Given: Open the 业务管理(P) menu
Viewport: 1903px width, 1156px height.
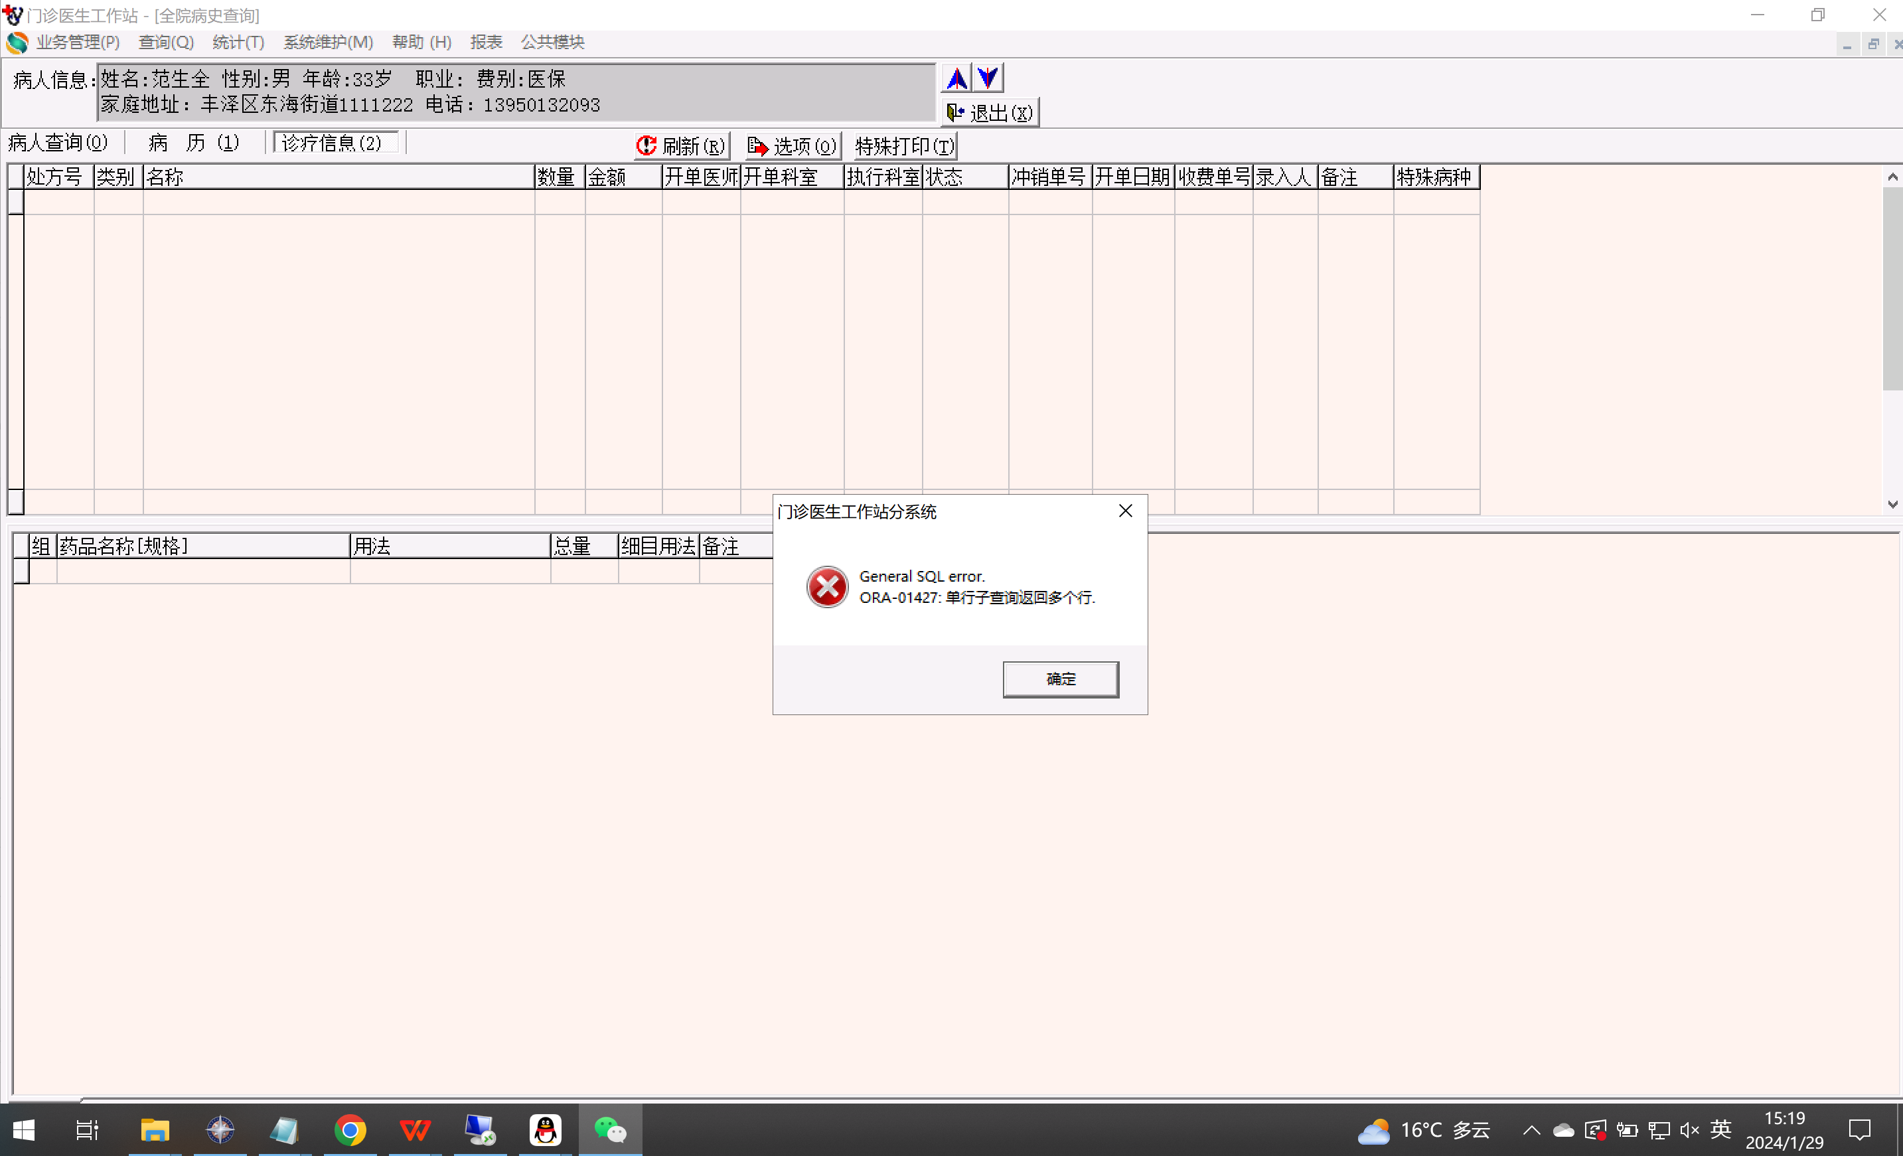Looking at the screenshot, I should pyautogui.click(x=77, y=42).
